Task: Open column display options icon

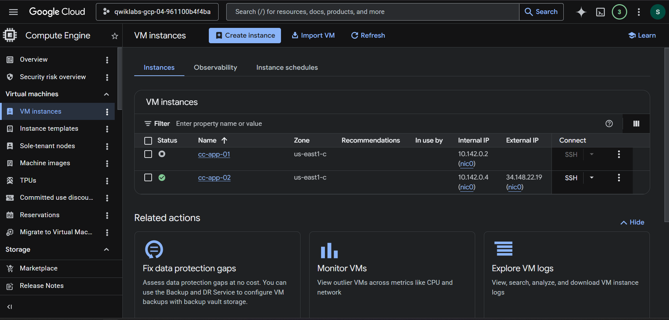Action: pyautogui.click(x=636, y=123)
